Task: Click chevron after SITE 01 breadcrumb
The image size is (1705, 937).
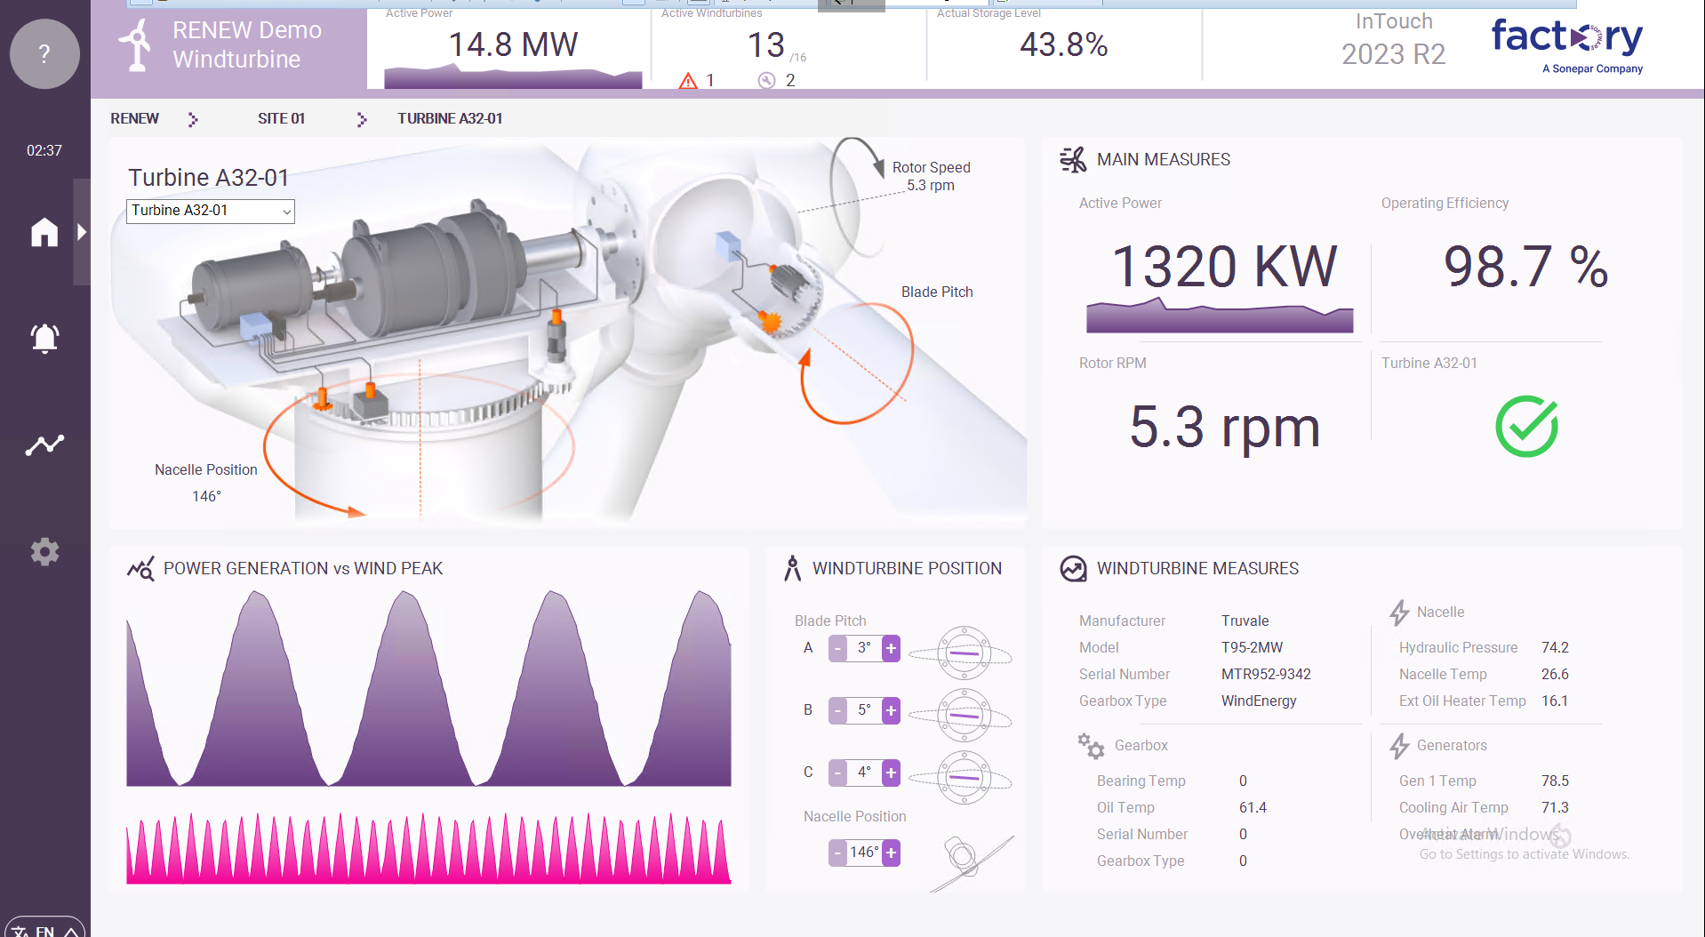Action: point(361,119)
